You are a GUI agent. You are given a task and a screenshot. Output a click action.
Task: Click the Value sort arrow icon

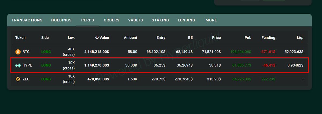(x=97, y=38)
